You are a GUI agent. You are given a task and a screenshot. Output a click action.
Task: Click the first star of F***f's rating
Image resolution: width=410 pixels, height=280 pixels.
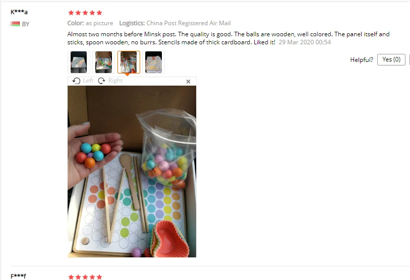click(71, 277)
